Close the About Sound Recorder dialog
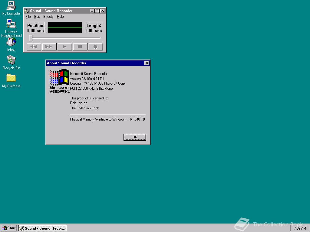The width and height of the screenshot is (310, 232). point(147,63)
